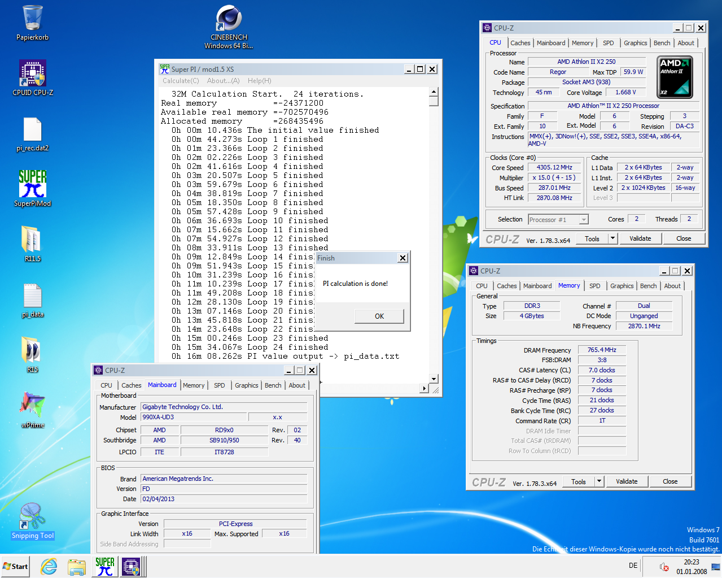Open Mainboard tab in top CPU-Z window

[x=551, y=43]
